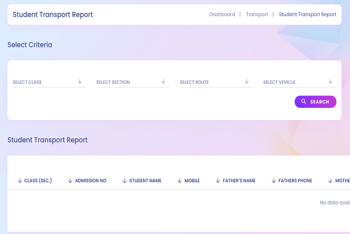Click the Search button label
The image size is (350, 234).
click(319, 102)
